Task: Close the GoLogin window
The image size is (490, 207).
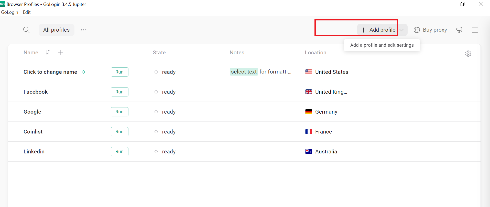Action: (x=481, y=4)
